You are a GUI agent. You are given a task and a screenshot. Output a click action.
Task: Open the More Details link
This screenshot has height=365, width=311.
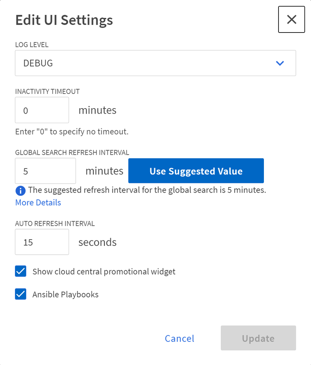pyautogui.click(x=38, y=202)
